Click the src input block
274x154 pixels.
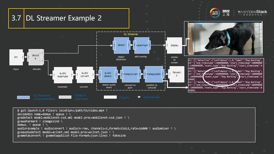pyautogui.click(x=16, y=57)
